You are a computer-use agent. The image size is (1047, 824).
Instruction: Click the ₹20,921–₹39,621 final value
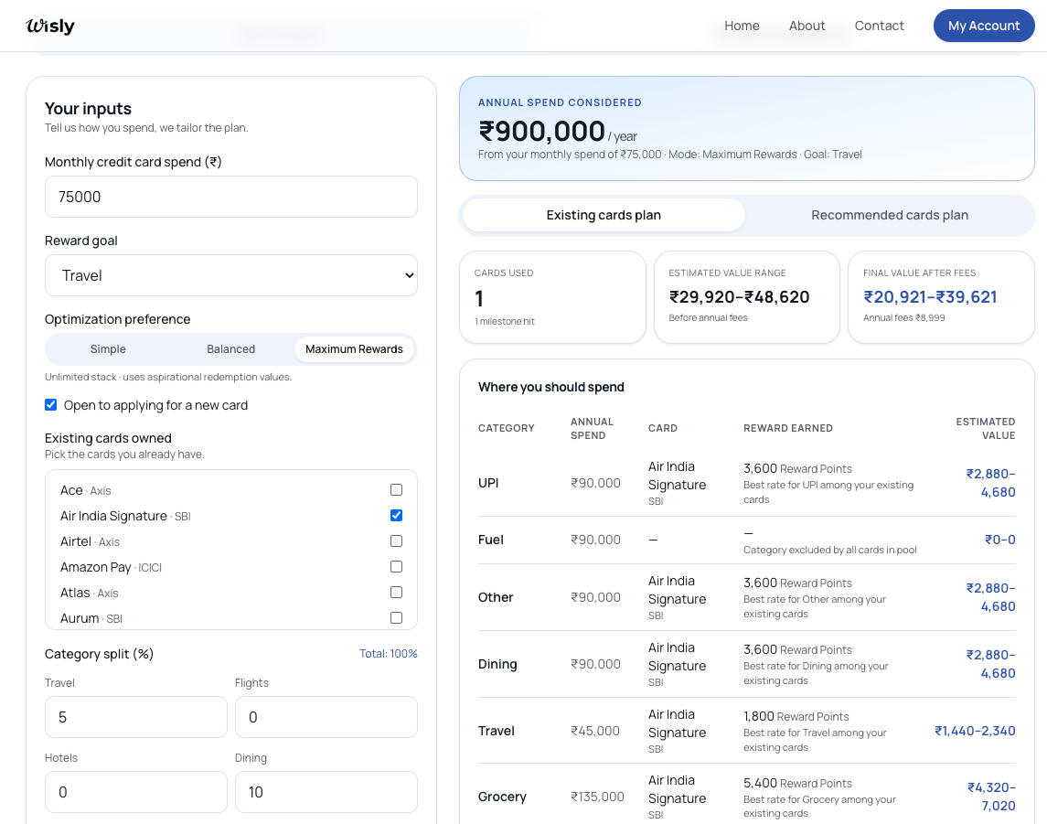pyautogui.click(x=930, y=297)
